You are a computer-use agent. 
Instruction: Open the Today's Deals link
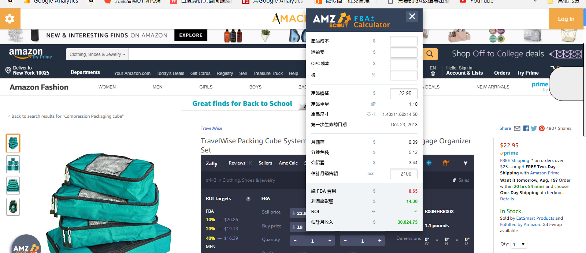[x=170, y=73]
